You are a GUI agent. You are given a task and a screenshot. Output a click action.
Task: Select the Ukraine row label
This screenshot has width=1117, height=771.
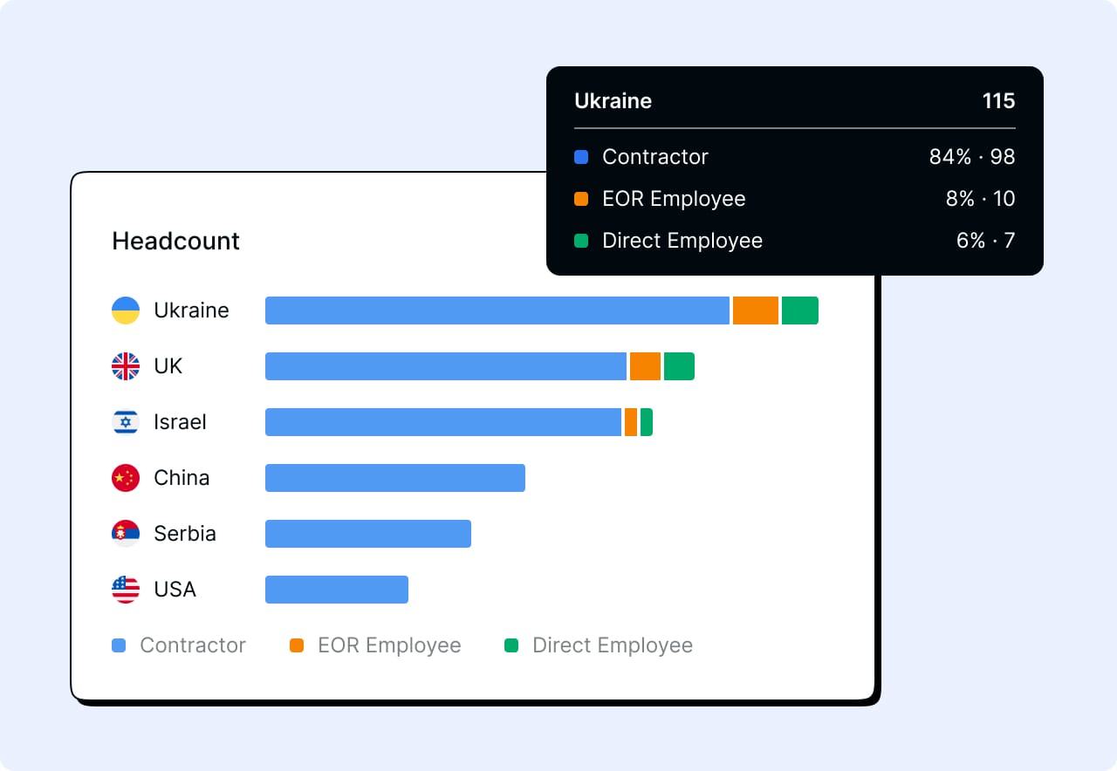click(x=191, y=310)
